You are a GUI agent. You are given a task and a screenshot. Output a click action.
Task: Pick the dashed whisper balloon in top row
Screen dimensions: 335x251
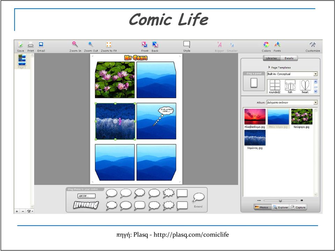[x=126, y=193]
